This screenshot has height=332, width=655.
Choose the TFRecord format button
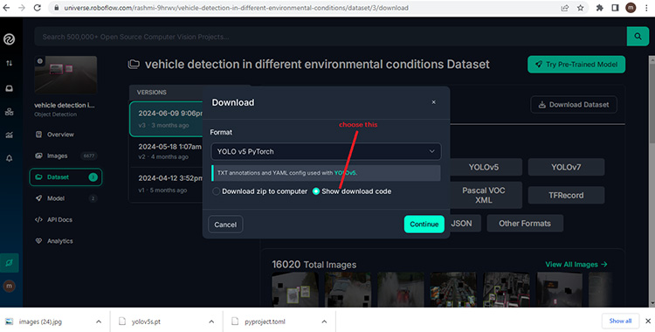click(566, 196)
